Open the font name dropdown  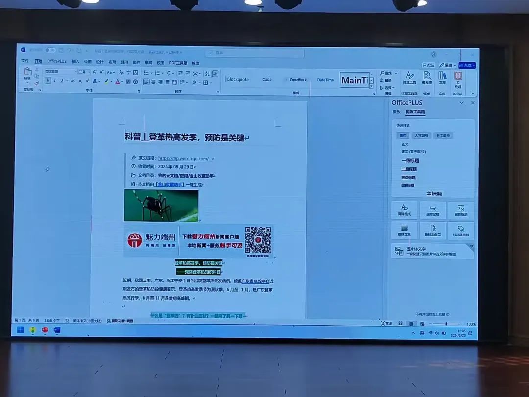75,72
